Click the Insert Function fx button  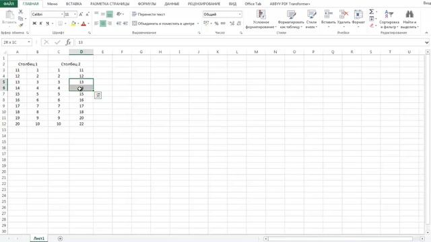tap(68, 42)
